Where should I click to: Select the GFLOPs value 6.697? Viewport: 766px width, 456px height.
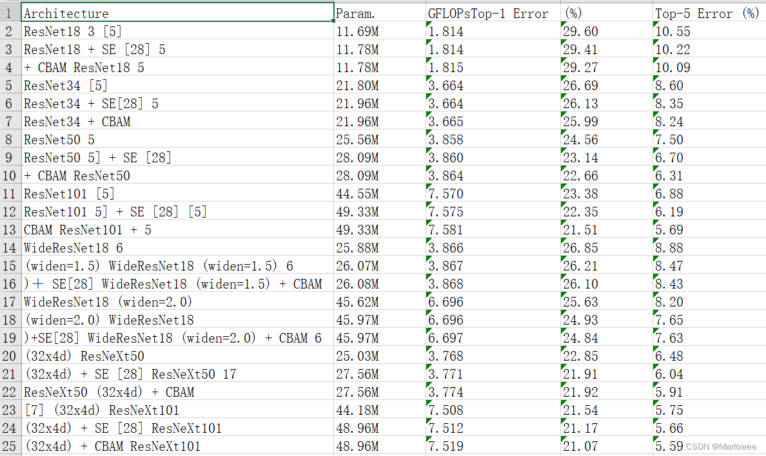pos(493,338)
